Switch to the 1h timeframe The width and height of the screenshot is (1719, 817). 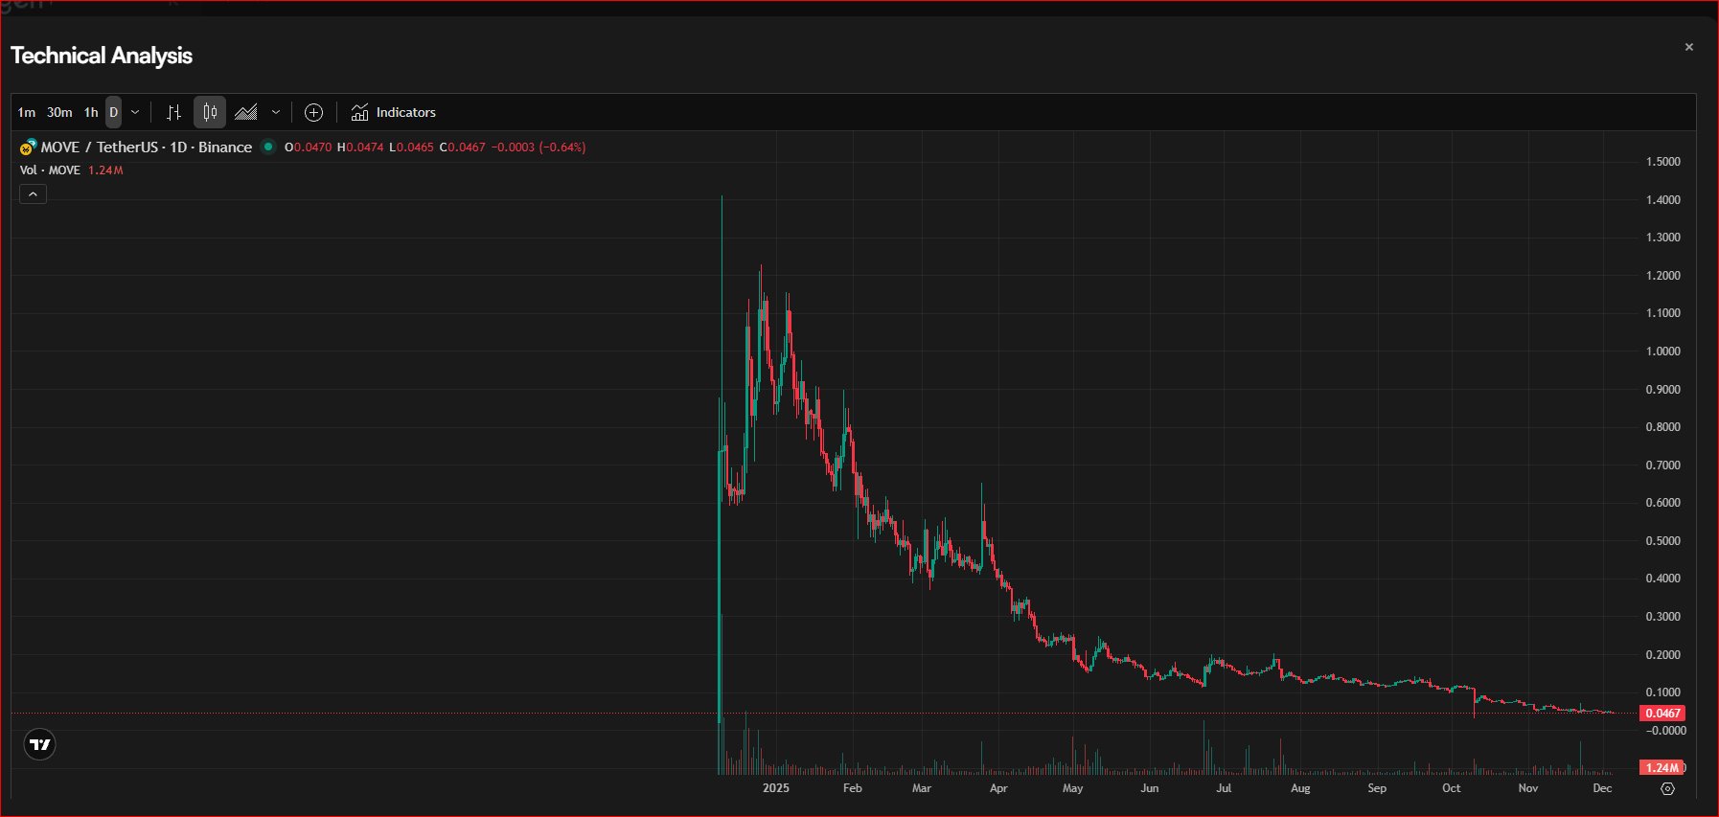pos(91,112)
